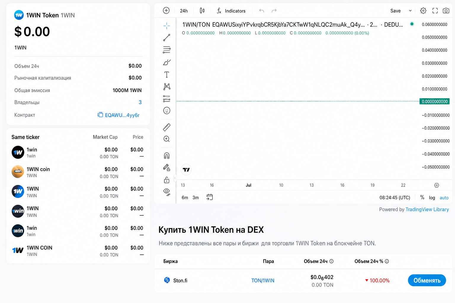Screen dimensions: 455x303
Task: Open the Indicators menu
Action: tap(231, 11)
